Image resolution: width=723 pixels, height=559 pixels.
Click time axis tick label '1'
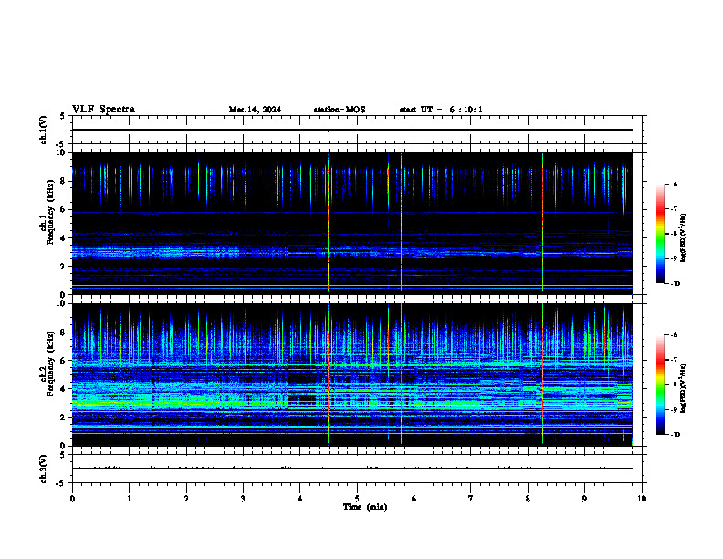[129, 499]
